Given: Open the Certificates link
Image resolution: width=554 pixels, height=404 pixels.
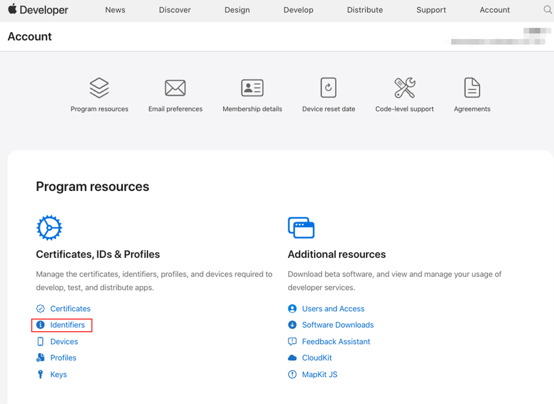Looking at the screenshot, I should tap(71, 308).
